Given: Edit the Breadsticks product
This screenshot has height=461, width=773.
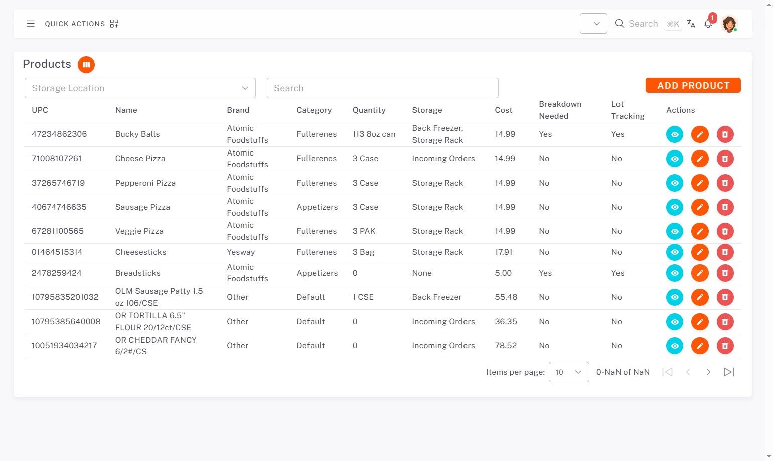Looking at the screenshot, I should (700, 273).
